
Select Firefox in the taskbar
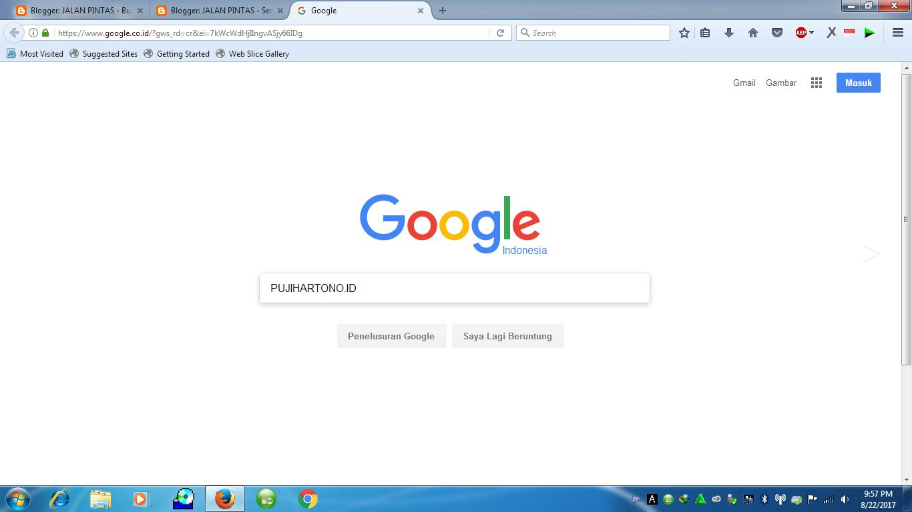point(225,499)
